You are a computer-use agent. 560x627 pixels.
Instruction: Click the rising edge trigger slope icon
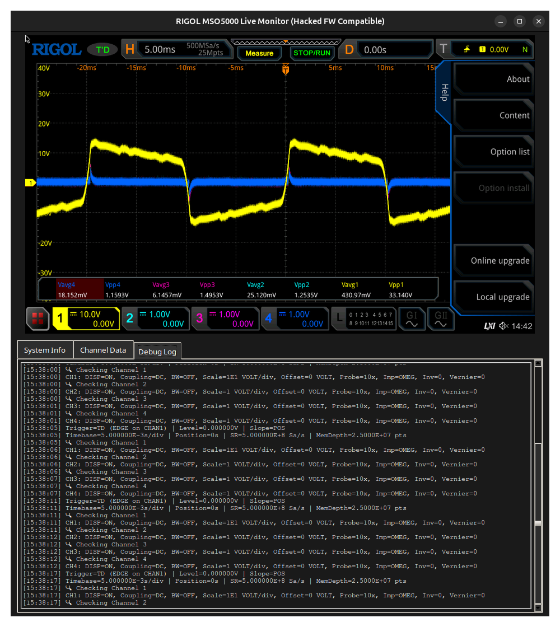467,49
